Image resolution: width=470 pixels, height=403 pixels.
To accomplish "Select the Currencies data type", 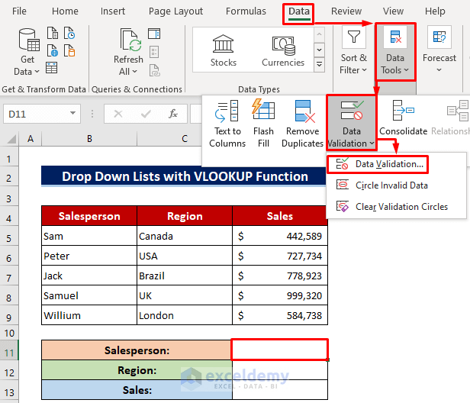I will coord(283,50).
